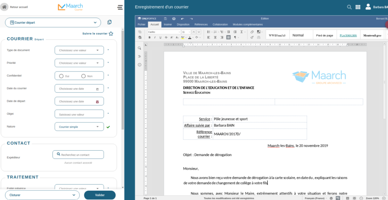Toggle bold formatting in the editor

pos(149,37)
